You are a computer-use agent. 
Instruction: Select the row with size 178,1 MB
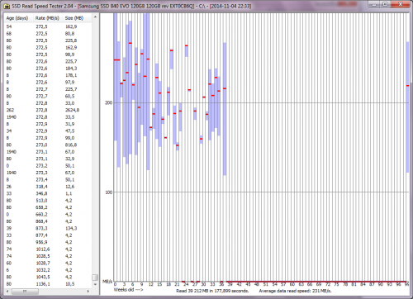pyautogui.click(x=48, y=75)
